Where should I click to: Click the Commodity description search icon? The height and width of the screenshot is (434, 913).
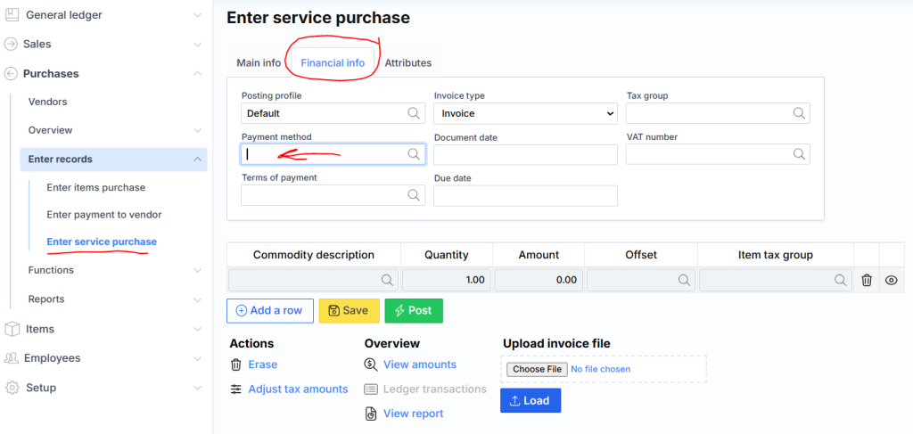point(388,281)
